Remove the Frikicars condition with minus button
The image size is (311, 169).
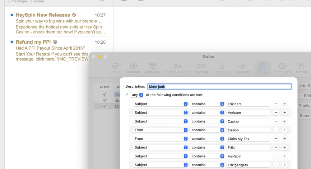coord(276,104)
